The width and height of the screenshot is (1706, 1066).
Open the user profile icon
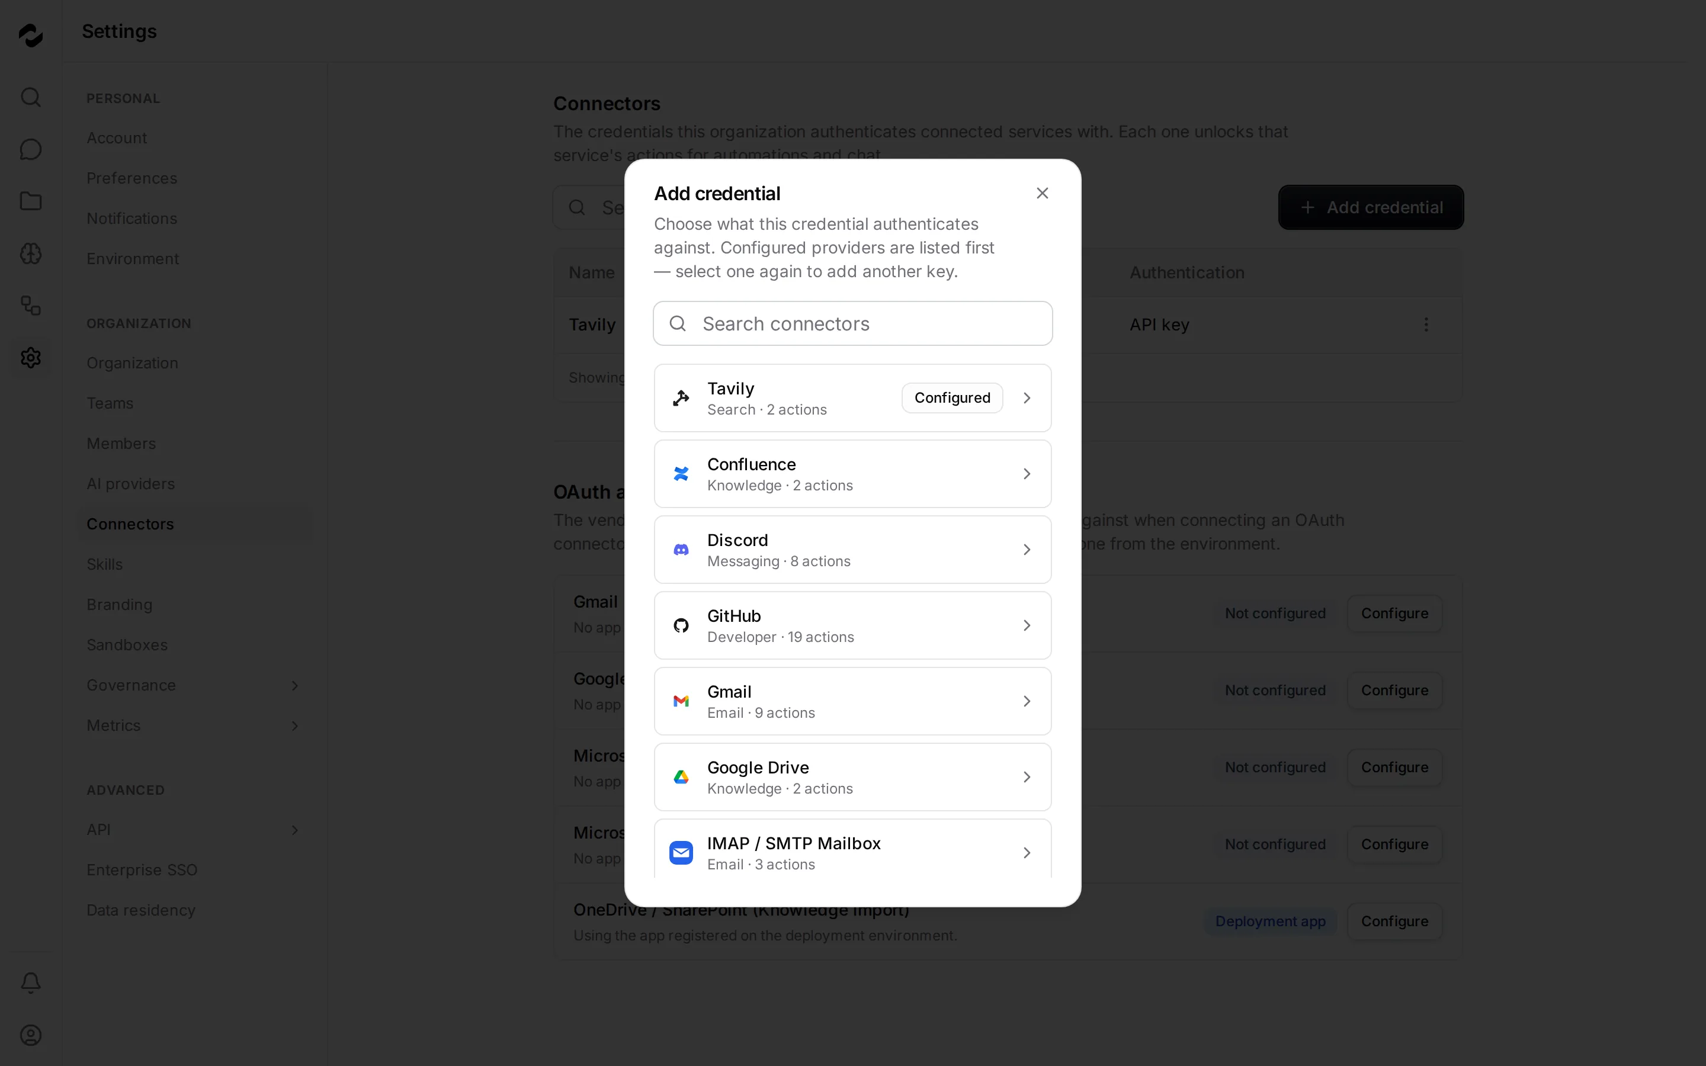click(x=30, y=1035)
